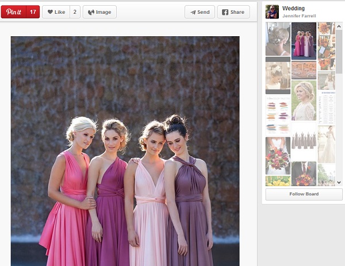This screenshot has width=345, height=266.
Task: Visit the Jennifer Farrell profile link
Action: click(299, 16)
